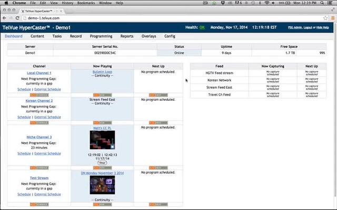Click the Wi-Fi icon in the macOS menu bar

266,3
